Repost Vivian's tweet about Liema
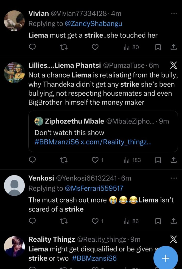The height and width of the screenshot is (269, 182). (64, 47)
